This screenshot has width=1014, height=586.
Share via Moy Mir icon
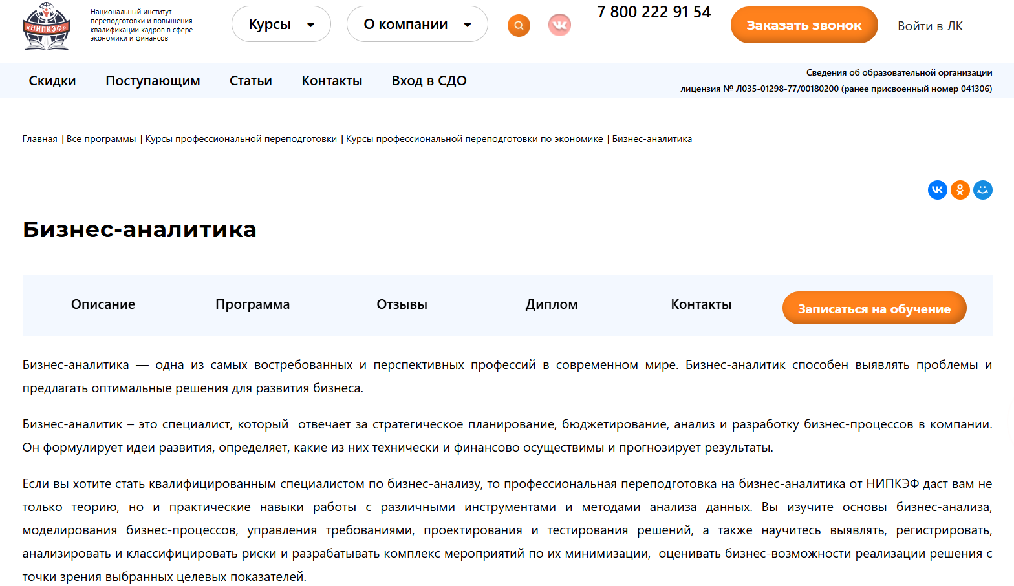click(x=983, y=190)
